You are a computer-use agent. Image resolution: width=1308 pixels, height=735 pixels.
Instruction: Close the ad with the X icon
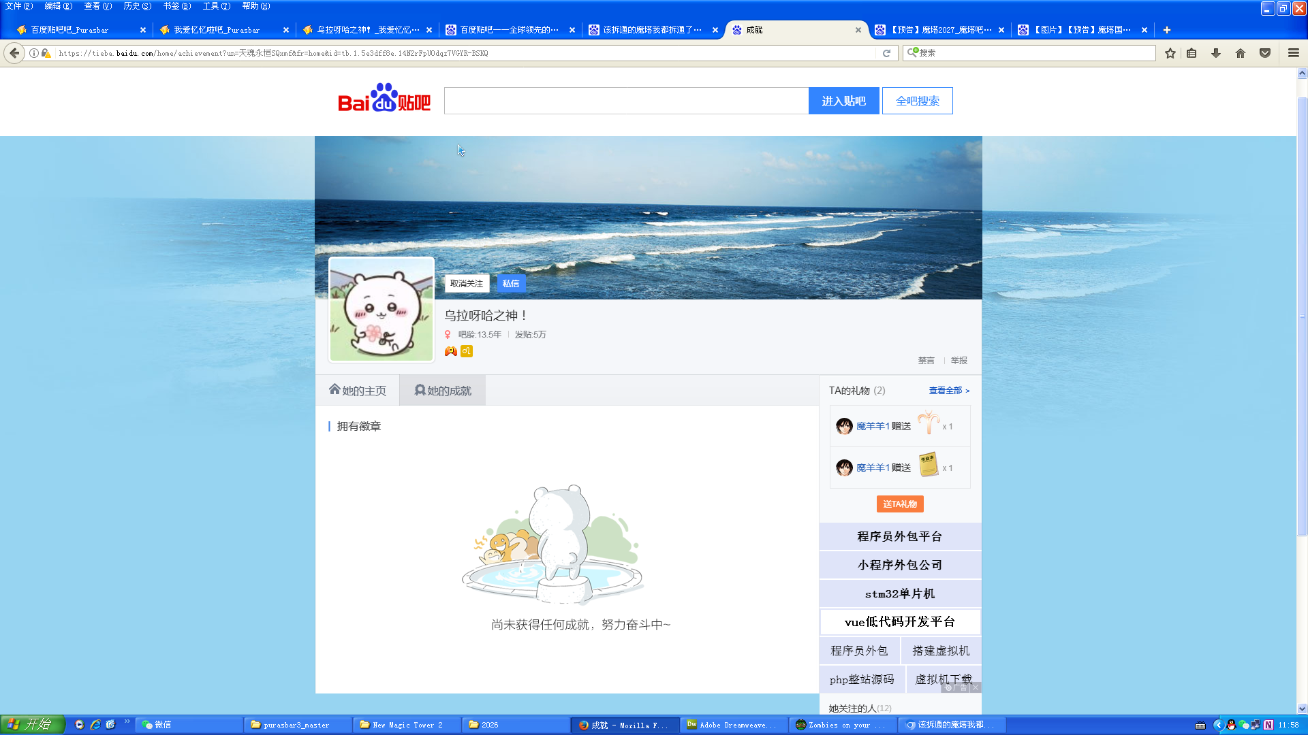[x=976, y=688]
